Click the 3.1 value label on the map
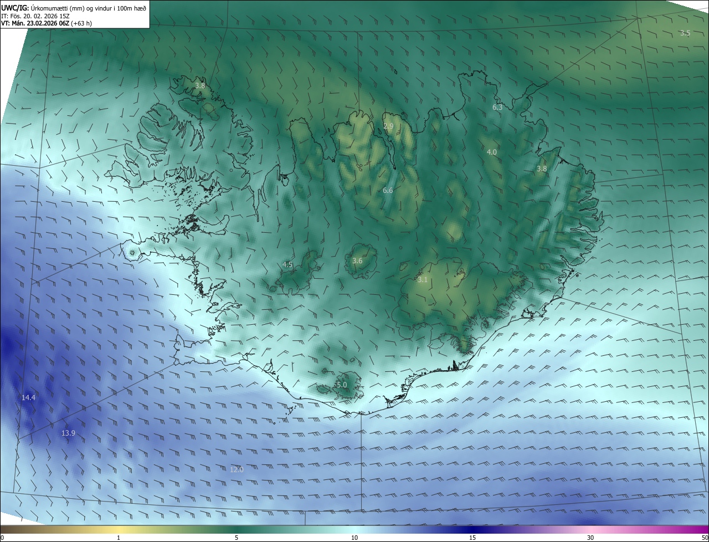The width and height of the screenshot is (709, 542). pos(423,280)
